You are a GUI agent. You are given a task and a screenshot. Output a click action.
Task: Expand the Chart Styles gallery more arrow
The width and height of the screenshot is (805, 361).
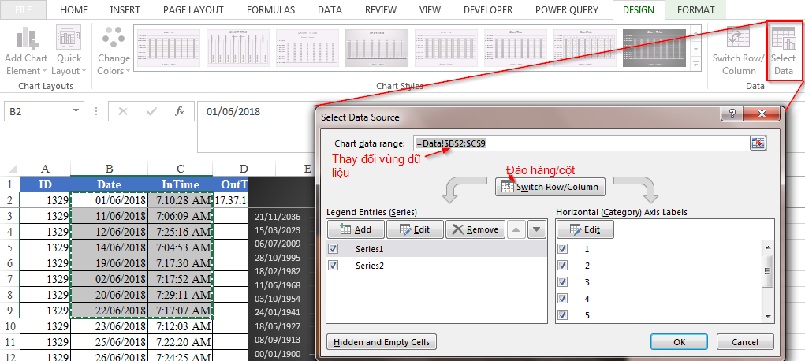(696, 64)
